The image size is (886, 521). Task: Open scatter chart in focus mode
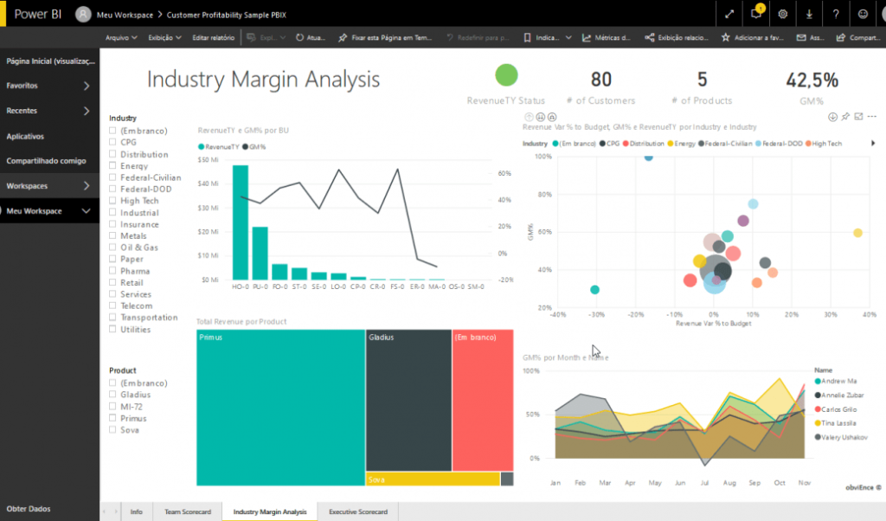(x=858, y=117)
